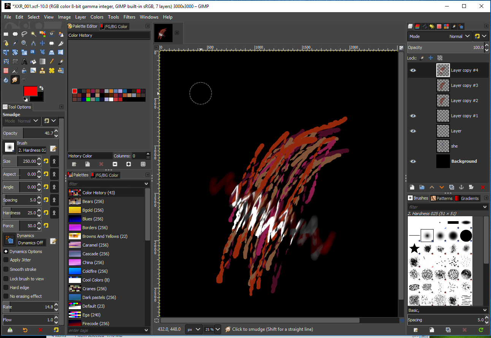Select the Caramel (256) palette
The width and height of the screenshot is (491, 338).
pyautogui.click(x=96, y=245)
